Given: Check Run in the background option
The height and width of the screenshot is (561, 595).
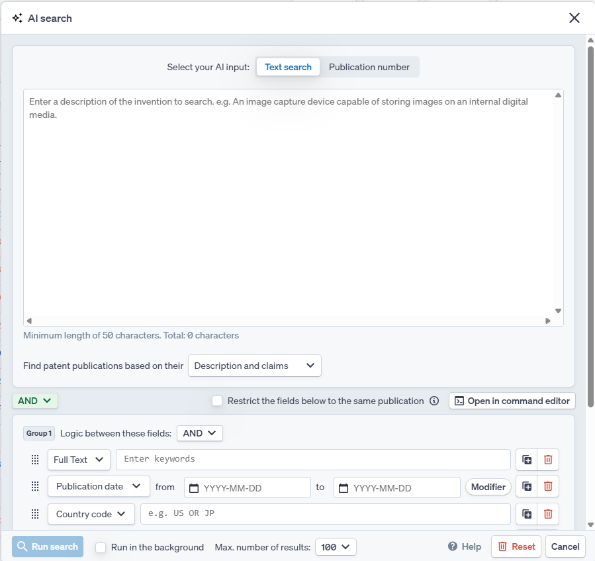Looking at the screenshot, I should 101,547.
